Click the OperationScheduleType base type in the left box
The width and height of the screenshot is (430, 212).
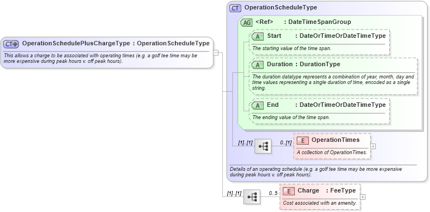pyautogui.click(x=173, y=43)
